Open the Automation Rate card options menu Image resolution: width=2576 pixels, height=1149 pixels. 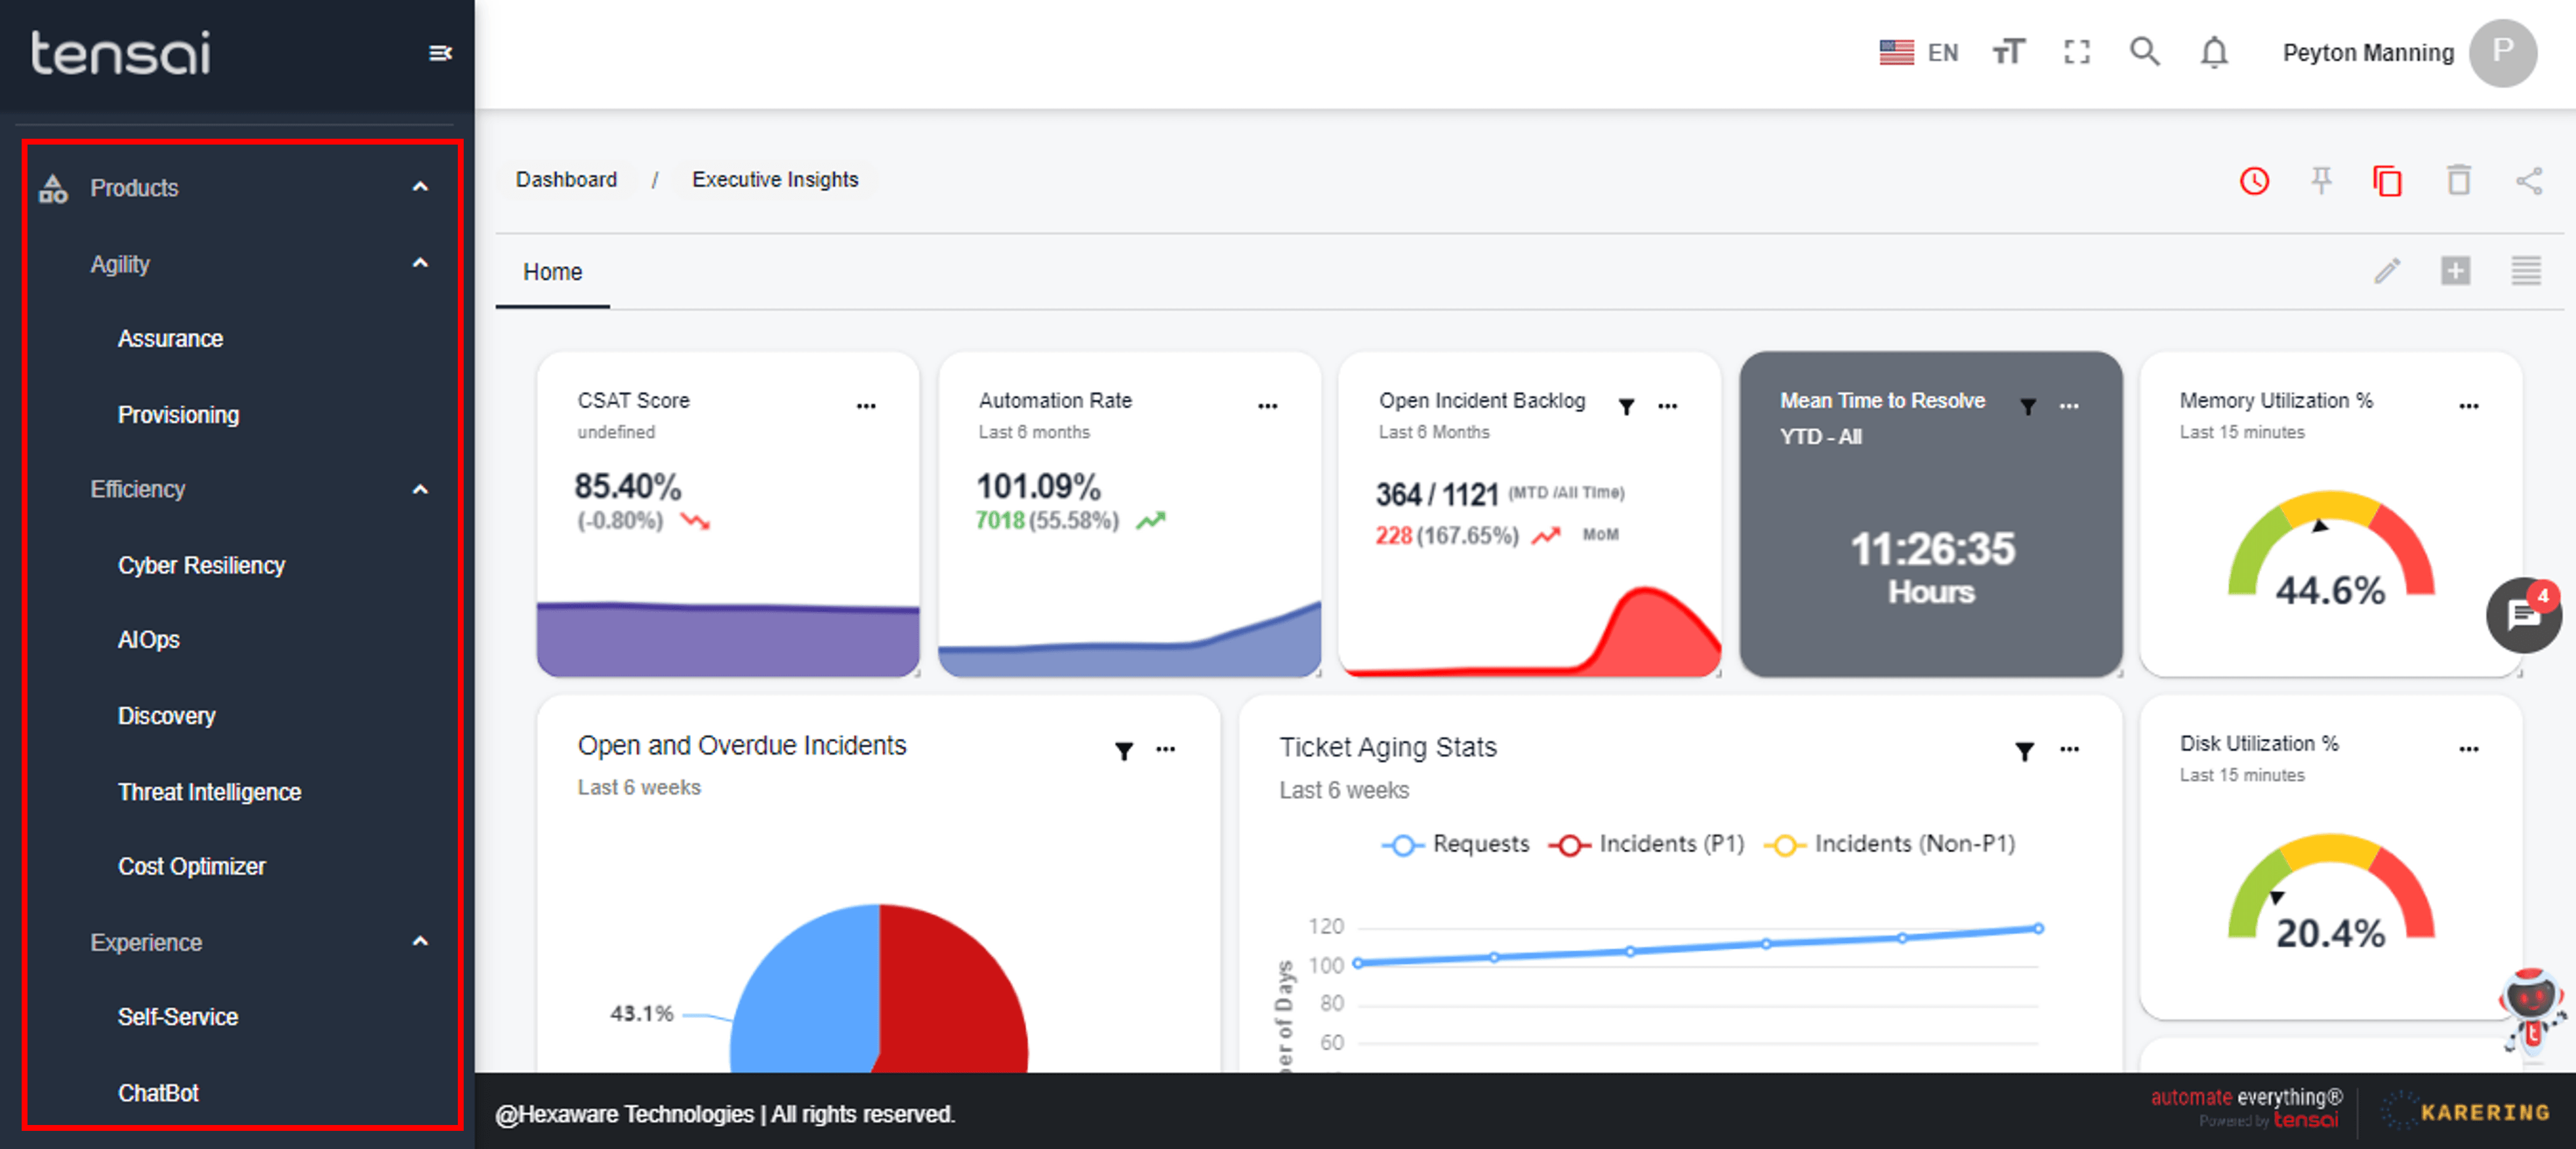pyautogui.click(x=1267, y=406)
